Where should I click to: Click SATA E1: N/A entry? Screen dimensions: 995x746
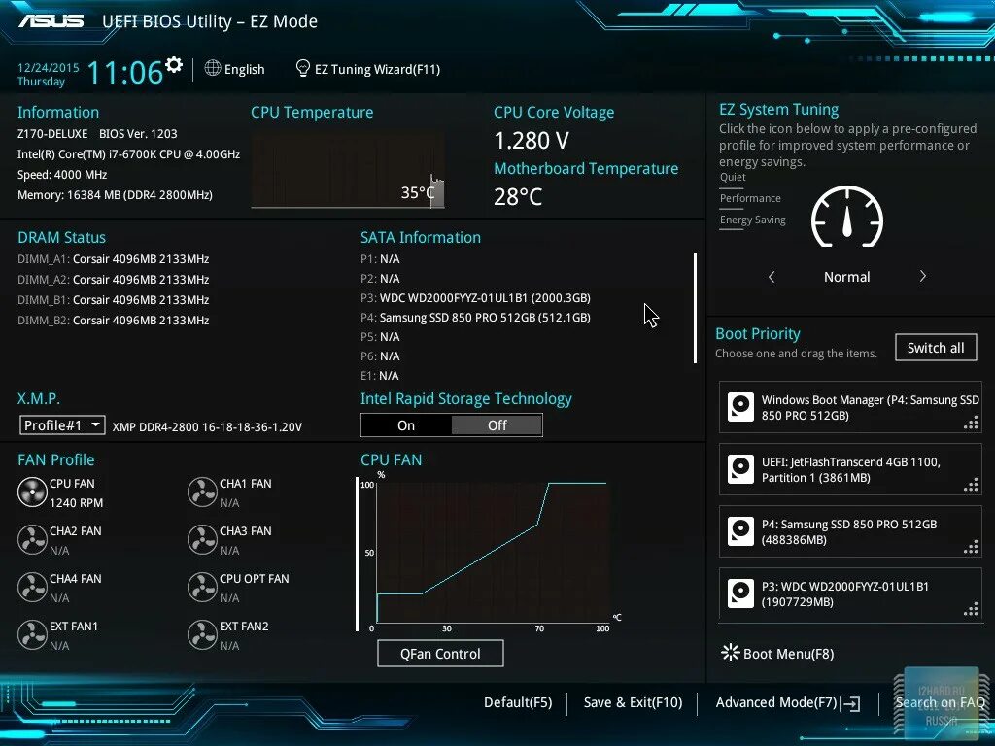pos(380,376)
